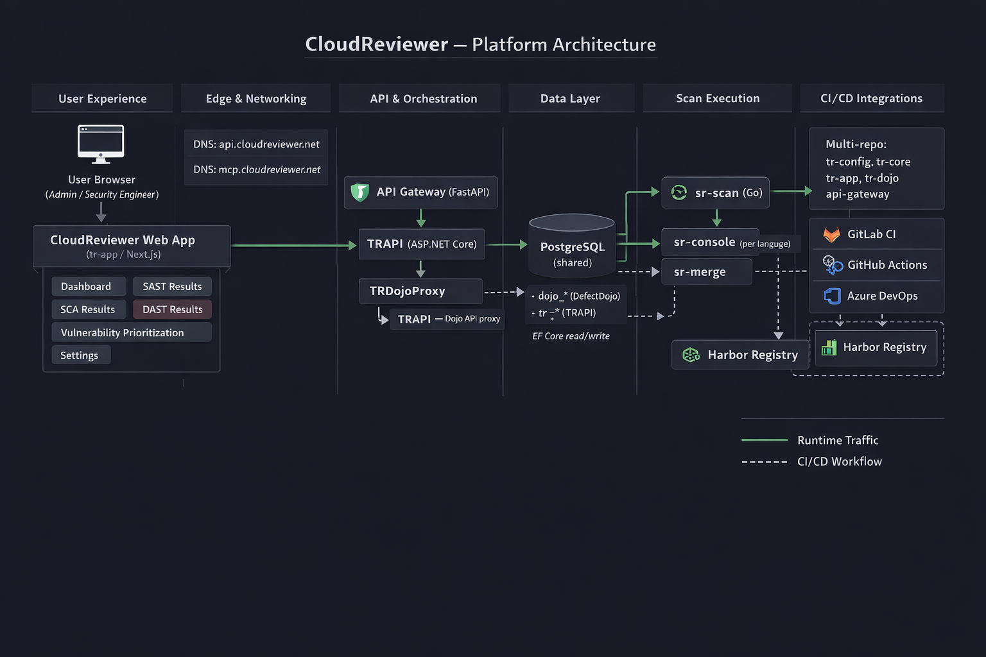Click the "User Browser" label
986x657 pixels.
point(101,180)
